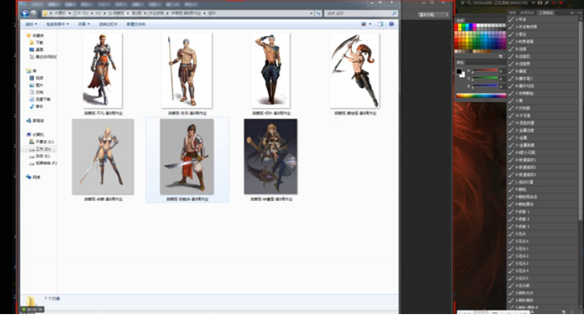Open Photoshop 基本功能 workspace dropdown

pyautogui.click(x=433, y=15)
